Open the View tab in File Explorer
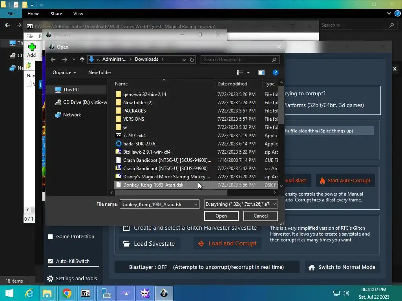 coord(78,14)
